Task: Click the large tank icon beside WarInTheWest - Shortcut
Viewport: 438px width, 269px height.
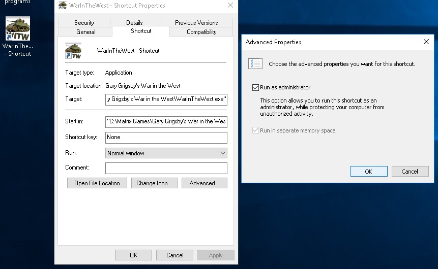Action: point(73,51)
